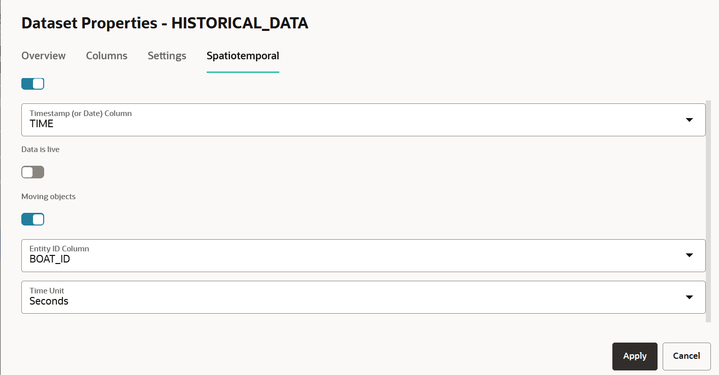Expand the chevron on the BOAT_ID field

click(689, 255)
